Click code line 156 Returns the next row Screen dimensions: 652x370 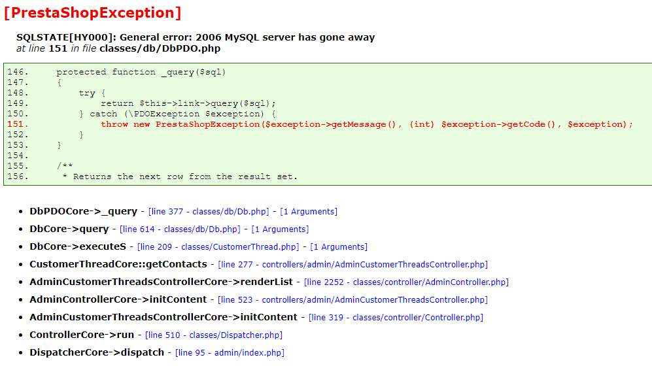point(180,177)
